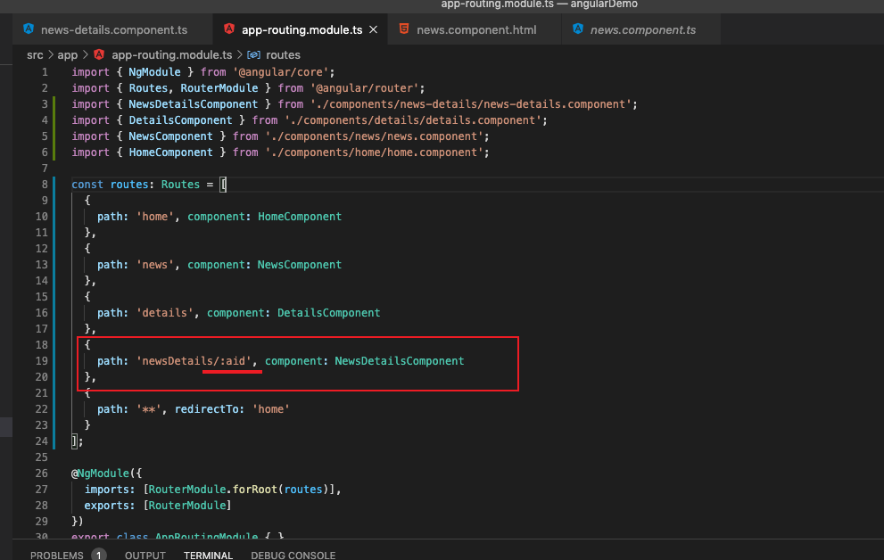Click the 'routes' breadcrumb symbol
This screenshot has width=884, height=560.
pos(283,54)
